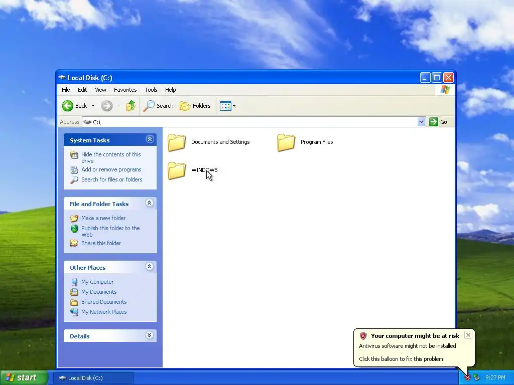Click the 9:27 PM taskbar clock

495,378
